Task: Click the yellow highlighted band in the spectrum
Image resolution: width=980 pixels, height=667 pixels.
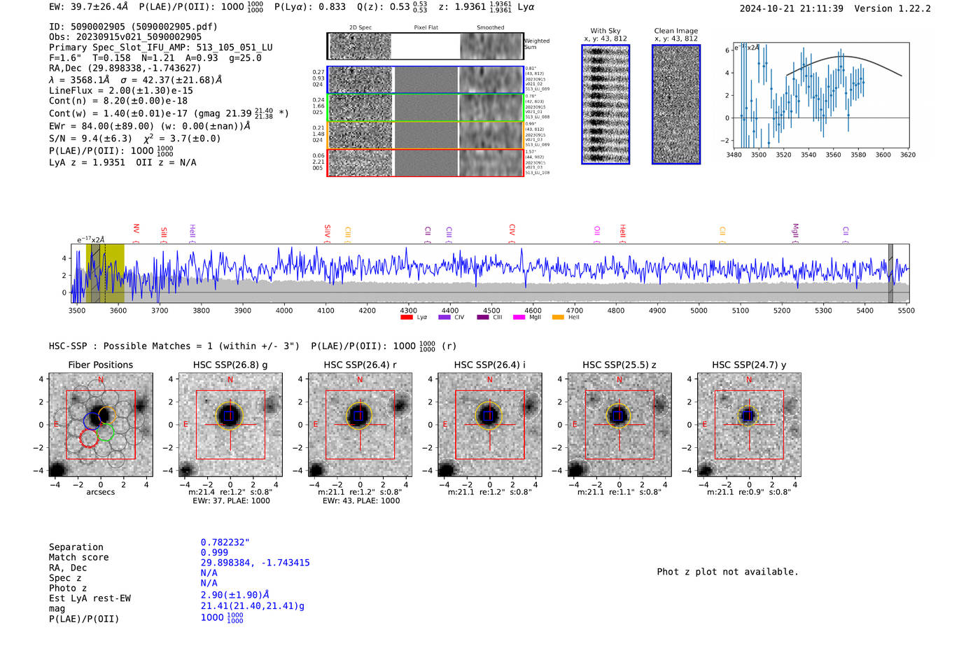Action: (106, 273)
